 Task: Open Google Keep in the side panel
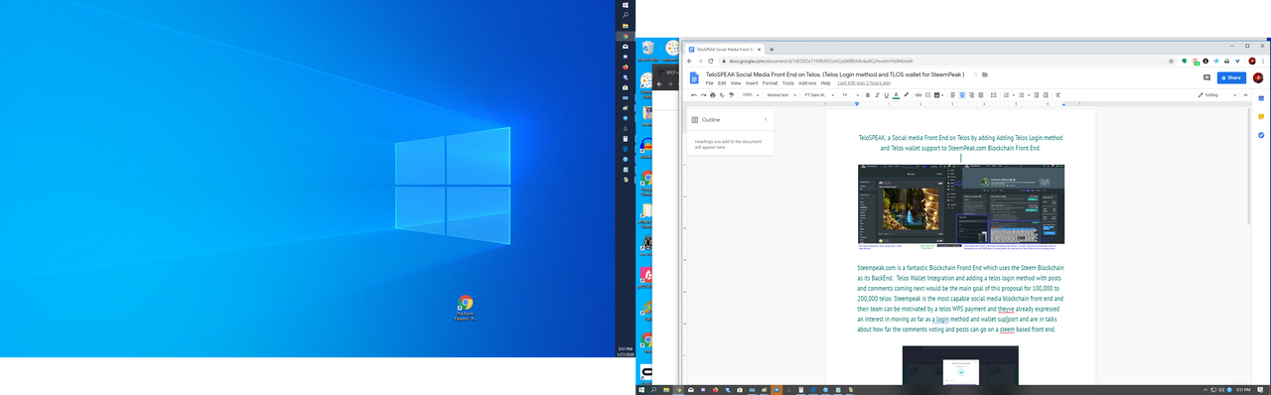pyautogui.click(x=1261, y=116)
